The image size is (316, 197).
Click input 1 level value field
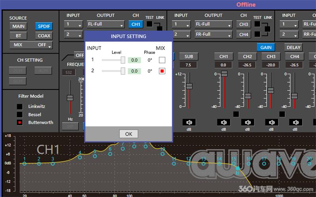(x=134, y=60)
